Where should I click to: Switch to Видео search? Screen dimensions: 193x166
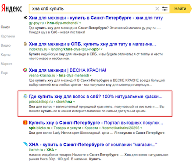6,45
